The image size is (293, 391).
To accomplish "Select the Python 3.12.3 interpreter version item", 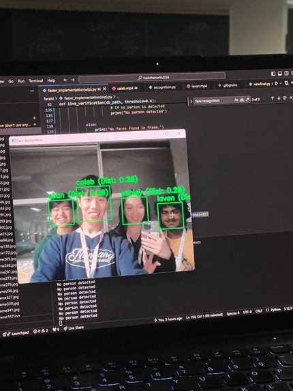I will tap(288, 308).
